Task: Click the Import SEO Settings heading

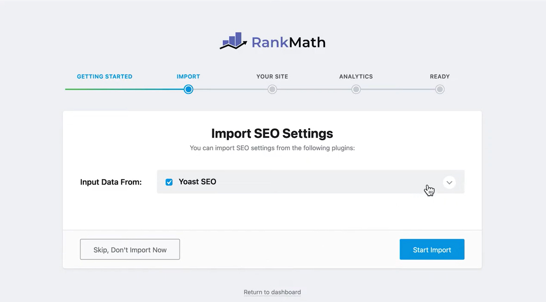Action: point(272,133)
